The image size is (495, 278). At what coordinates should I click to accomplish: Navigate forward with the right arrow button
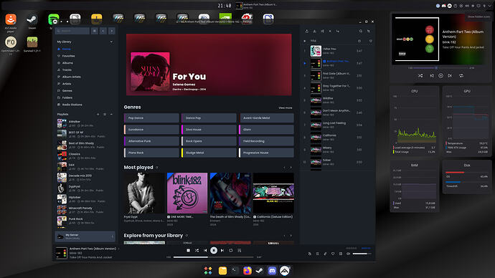pyautogui.click(x=112, y=31)
